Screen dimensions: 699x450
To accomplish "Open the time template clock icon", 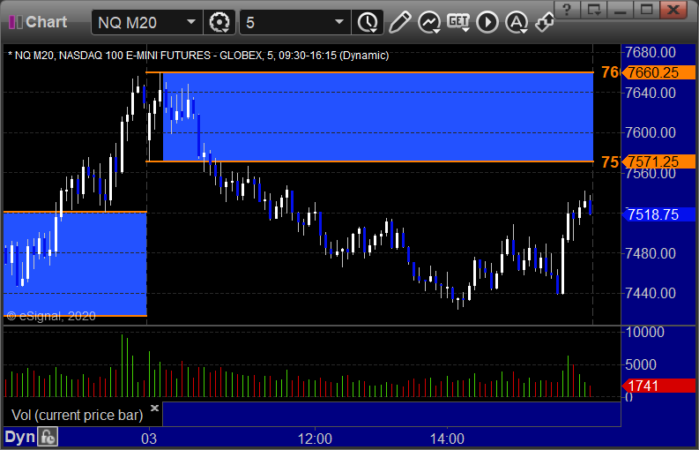I will pos(368,22).
